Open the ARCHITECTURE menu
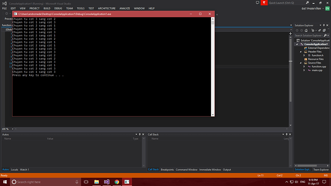 coord(106,9)
